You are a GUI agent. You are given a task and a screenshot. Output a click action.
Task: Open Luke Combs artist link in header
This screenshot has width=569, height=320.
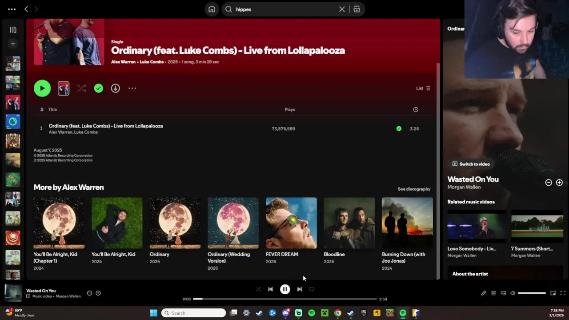coord(152,62)
